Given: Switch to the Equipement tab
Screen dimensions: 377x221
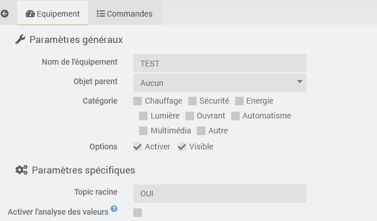Looking at the screenshot, I should pos(53,14).
